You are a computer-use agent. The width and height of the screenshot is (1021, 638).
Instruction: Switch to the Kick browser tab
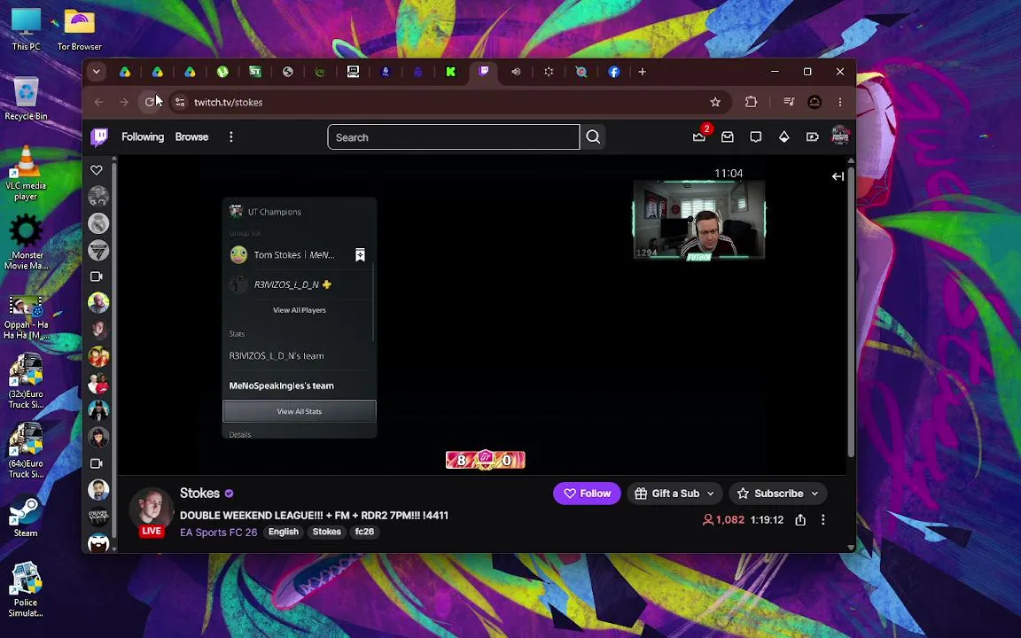click(x=450, y=72)
